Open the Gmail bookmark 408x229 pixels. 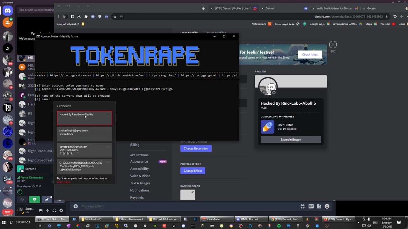coord(403,24)
